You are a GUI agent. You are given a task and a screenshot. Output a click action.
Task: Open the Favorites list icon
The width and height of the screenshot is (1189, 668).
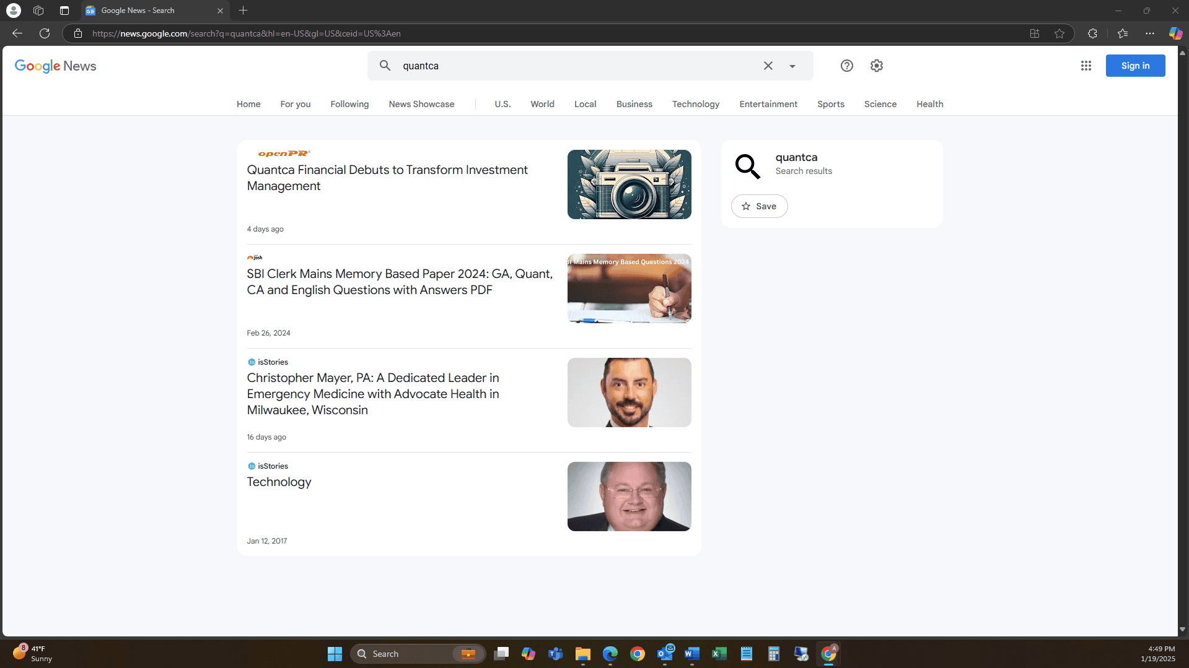[x=1123, y=33]
